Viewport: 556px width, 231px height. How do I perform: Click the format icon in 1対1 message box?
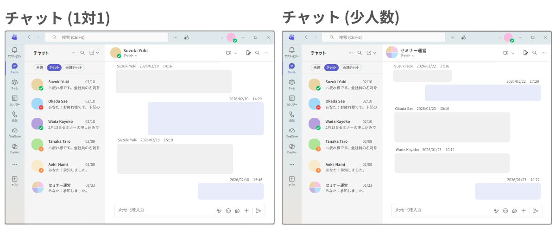click(x=219, y=211)
